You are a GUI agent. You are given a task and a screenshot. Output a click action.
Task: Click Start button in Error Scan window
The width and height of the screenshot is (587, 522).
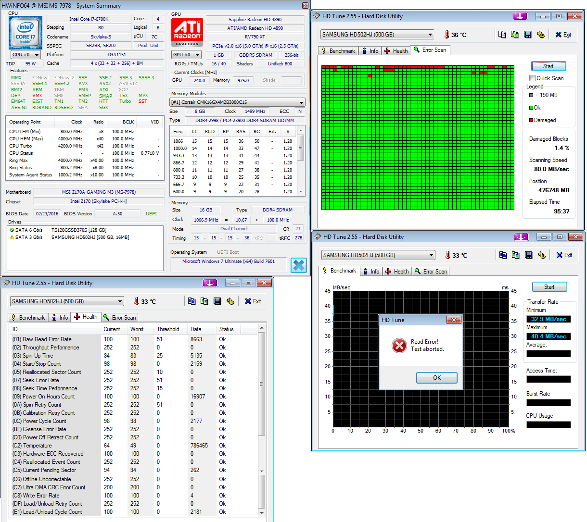pyautogui.click(x=549, y=66)
